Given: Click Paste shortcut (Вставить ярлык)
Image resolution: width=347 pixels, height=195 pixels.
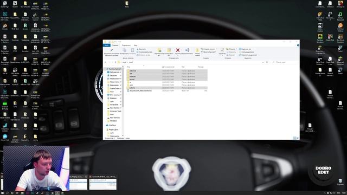Looking at the screenshot, I should pyautogui.click(x=143, y=55).
